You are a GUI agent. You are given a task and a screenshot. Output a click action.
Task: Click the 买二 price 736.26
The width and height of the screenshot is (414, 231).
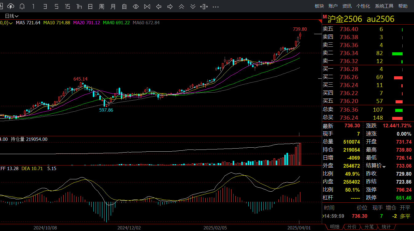click(349, 77)
